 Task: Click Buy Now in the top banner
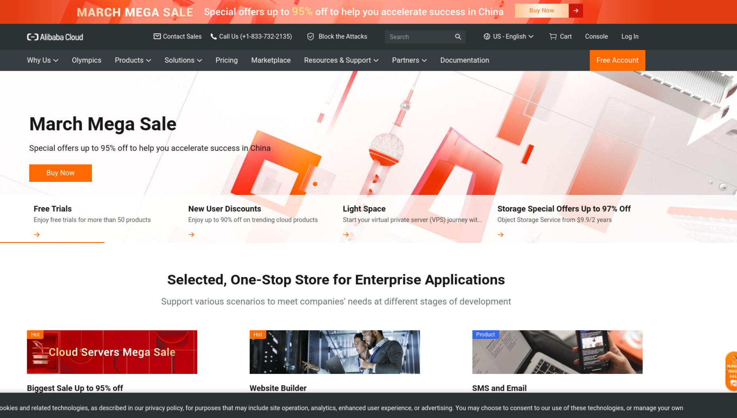pos(541,11)
